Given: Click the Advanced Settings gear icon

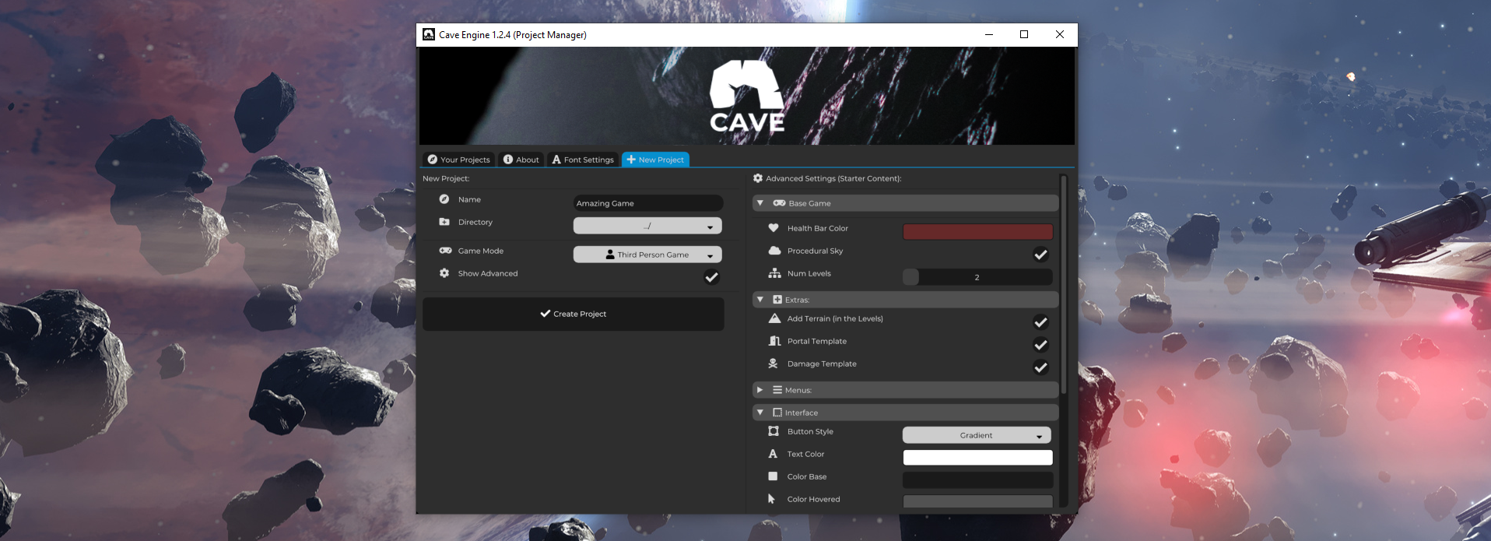Looking at the screenshot, I should [758, 178].
